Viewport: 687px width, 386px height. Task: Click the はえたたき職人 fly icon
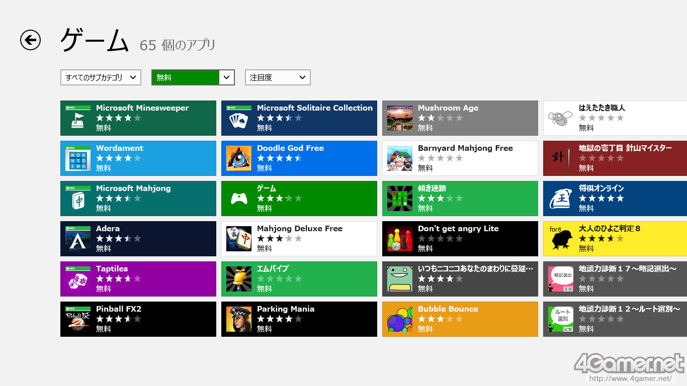click(561, 118)
